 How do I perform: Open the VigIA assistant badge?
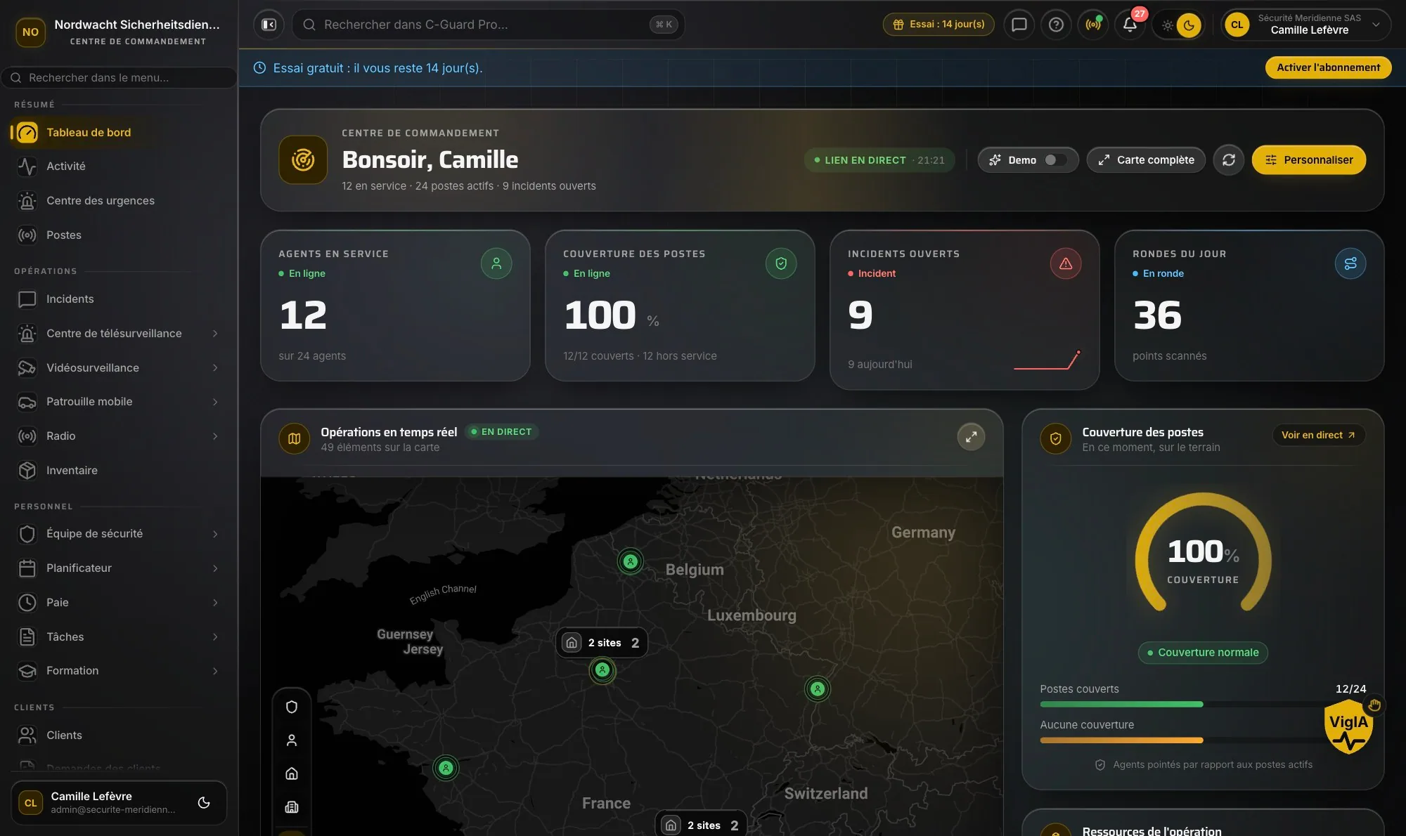1348,726
